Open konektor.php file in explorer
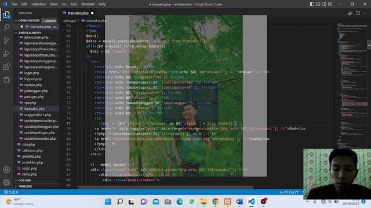Viewport: 371px width, 208px height. (x=32, y=162)
